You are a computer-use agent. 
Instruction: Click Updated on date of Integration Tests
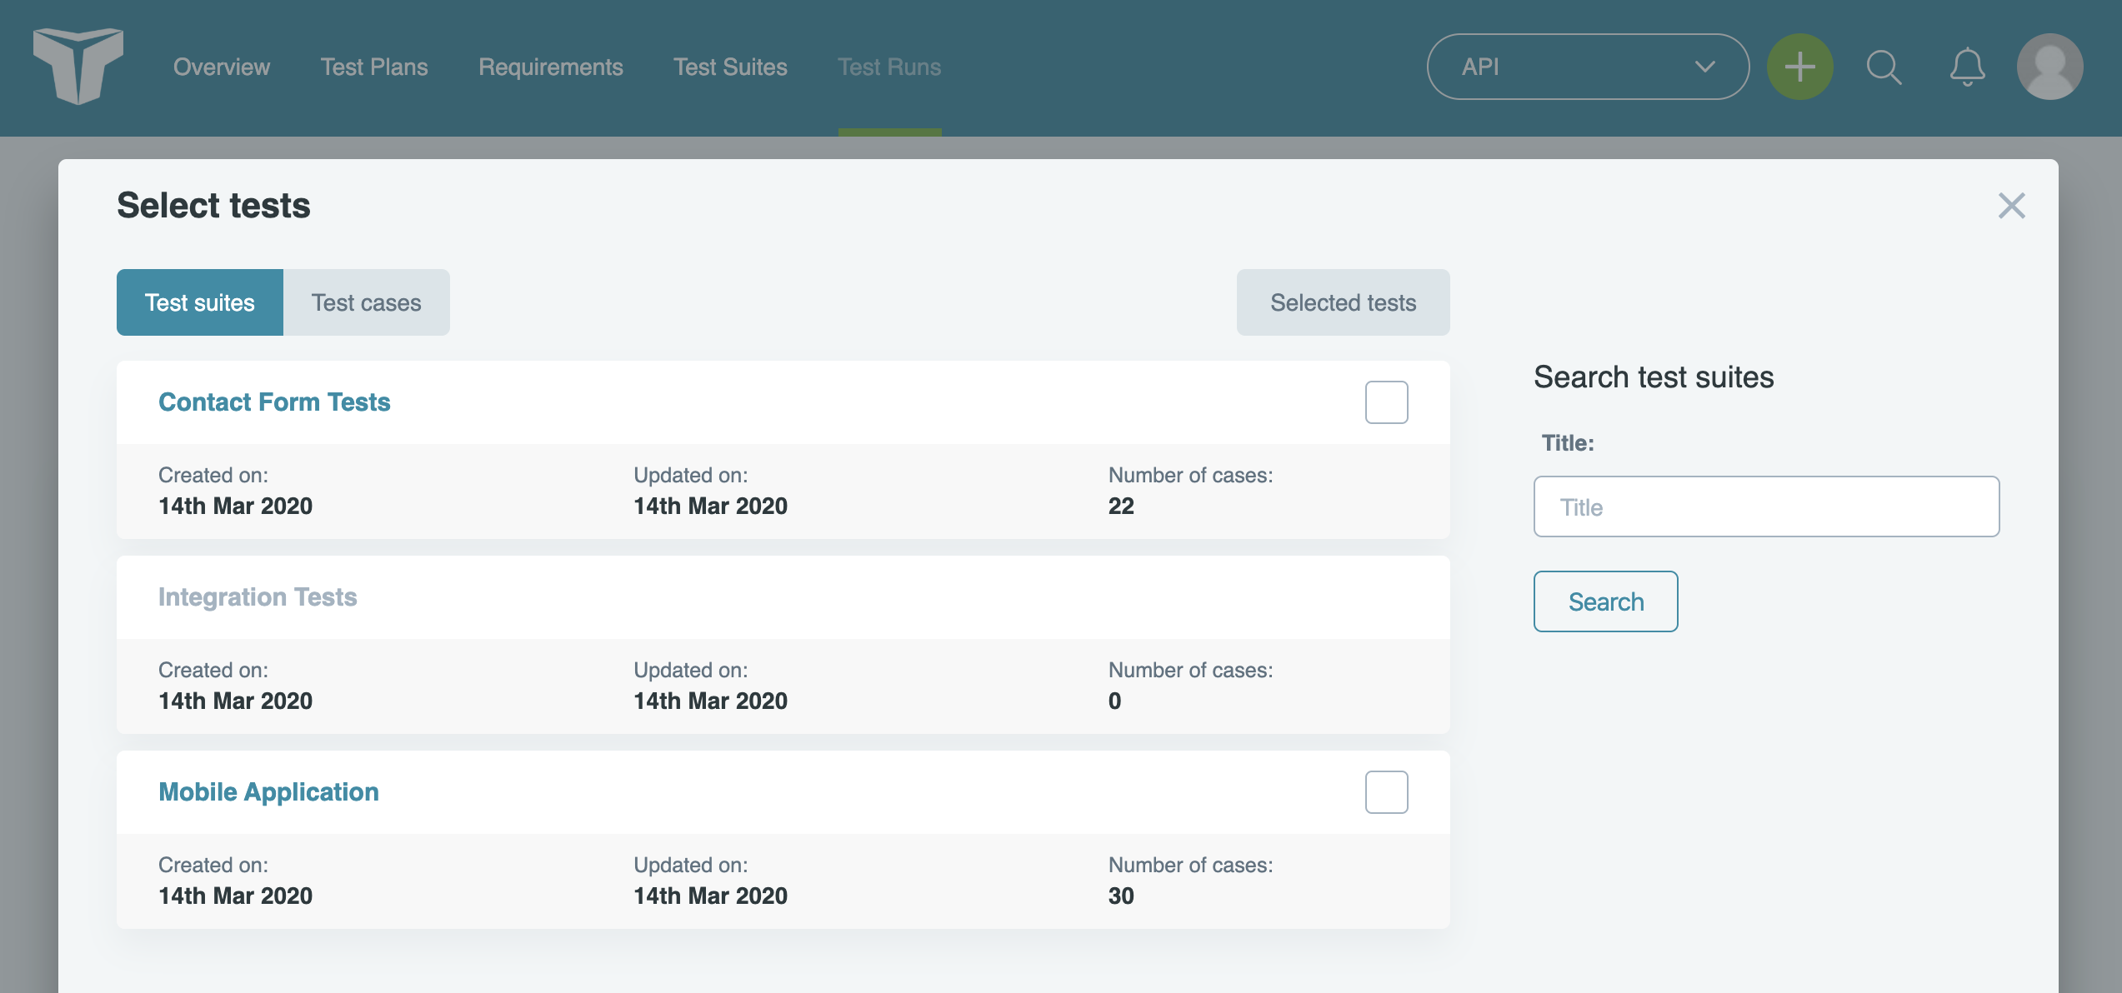(x=710, y=701)
